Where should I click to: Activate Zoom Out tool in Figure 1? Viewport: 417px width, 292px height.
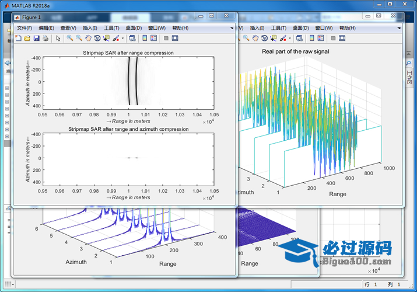79,39
